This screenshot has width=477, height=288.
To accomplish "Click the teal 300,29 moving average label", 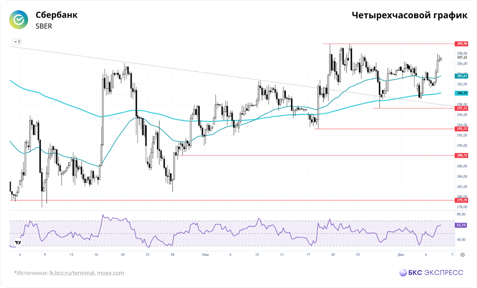I will point(461,93).
